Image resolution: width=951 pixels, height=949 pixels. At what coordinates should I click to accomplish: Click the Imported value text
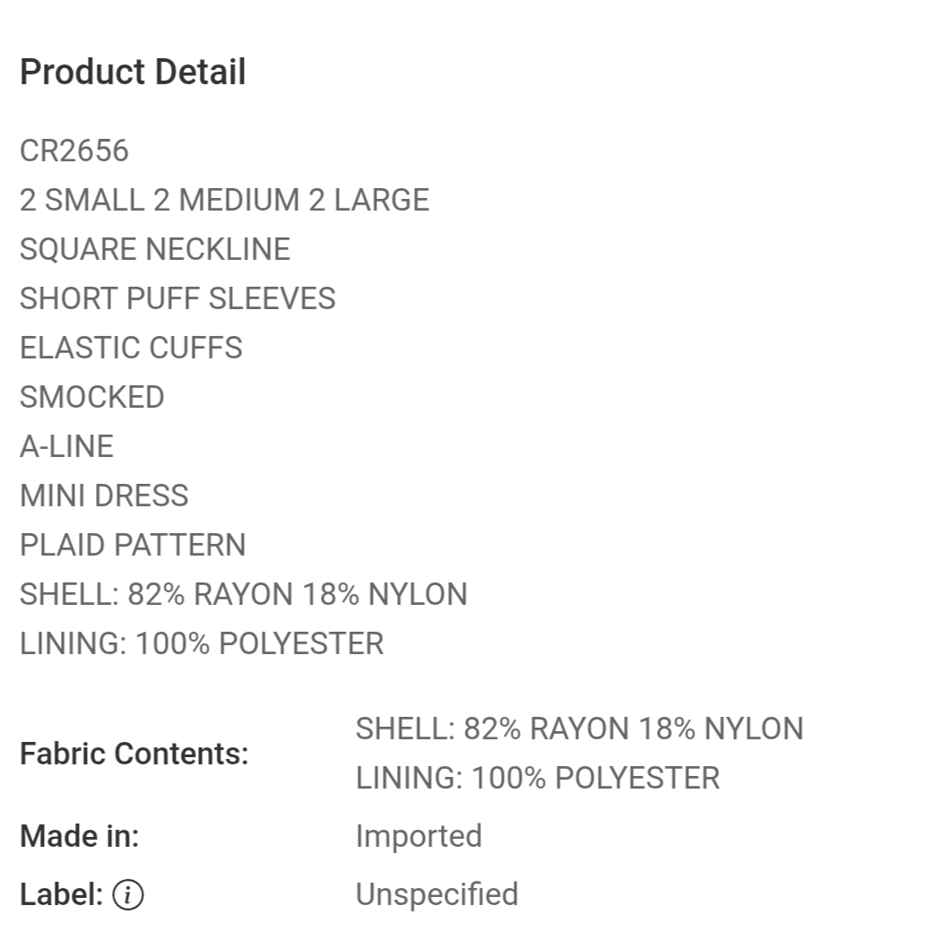(419, 837)
